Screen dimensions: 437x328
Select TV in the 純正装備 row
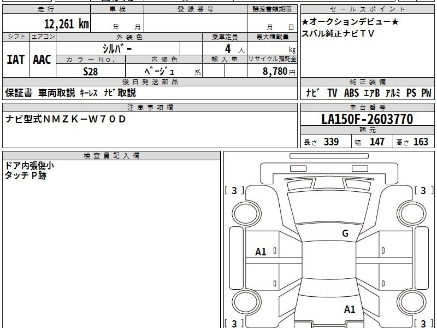click(332, 93)
